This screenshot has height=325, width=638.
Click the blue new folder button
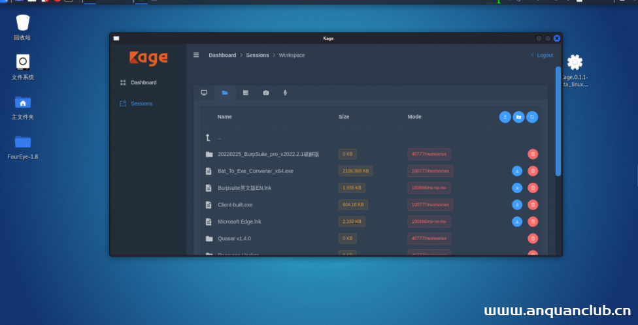pyautogui.click(x=518, y=117)
